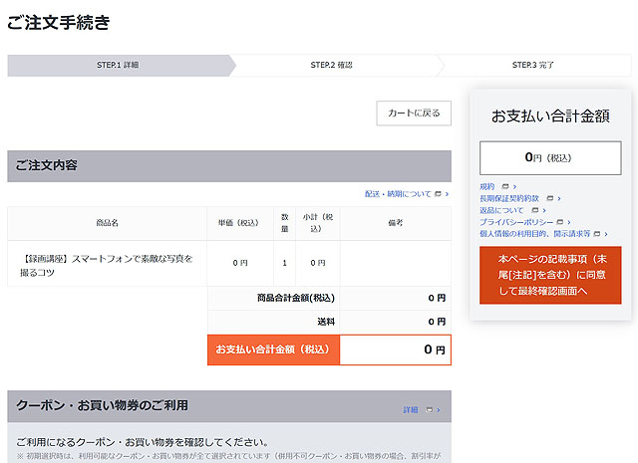Open the 返品について link

point(501,210)
